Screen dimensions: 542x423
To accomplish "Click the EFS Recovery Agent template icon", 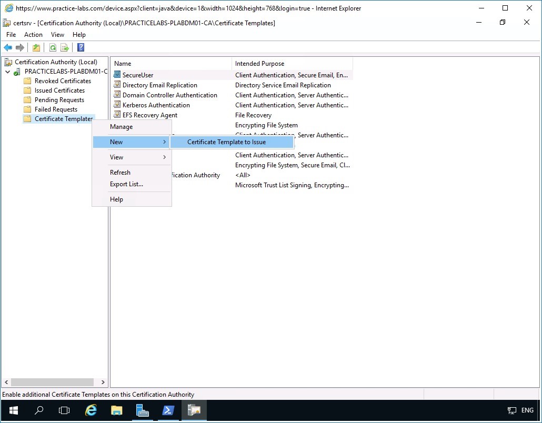I will click(117, 115).
